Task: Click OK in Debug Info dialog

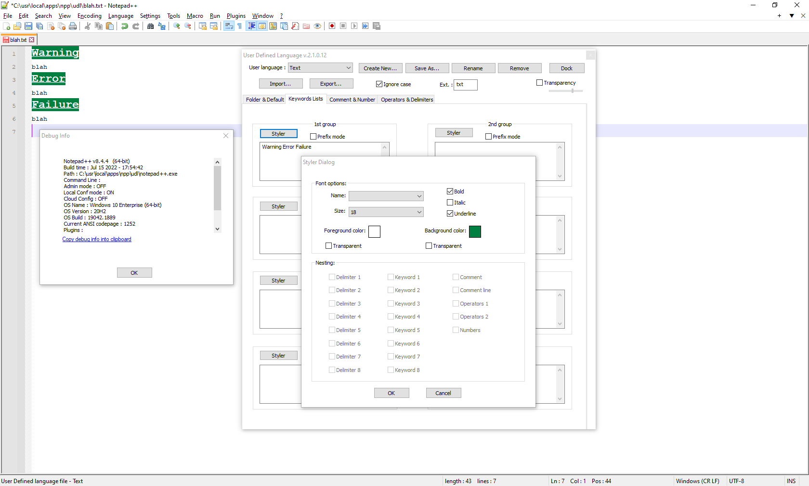Action: pos(134,273)
